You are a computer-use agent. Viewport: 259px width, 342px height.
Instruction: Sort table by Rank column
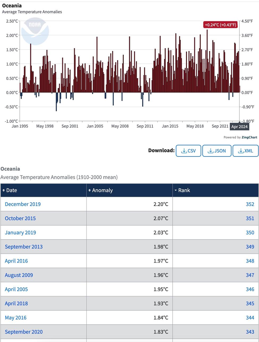point(184,190)
